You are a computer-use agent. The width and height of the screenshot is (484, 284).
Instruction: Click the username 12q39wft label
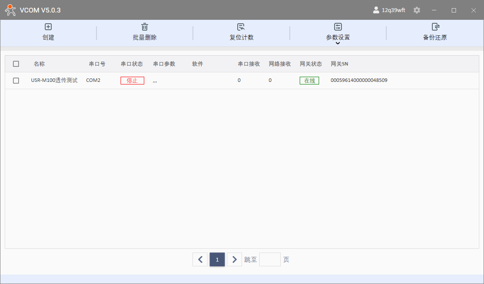click(x=393, y=10)
